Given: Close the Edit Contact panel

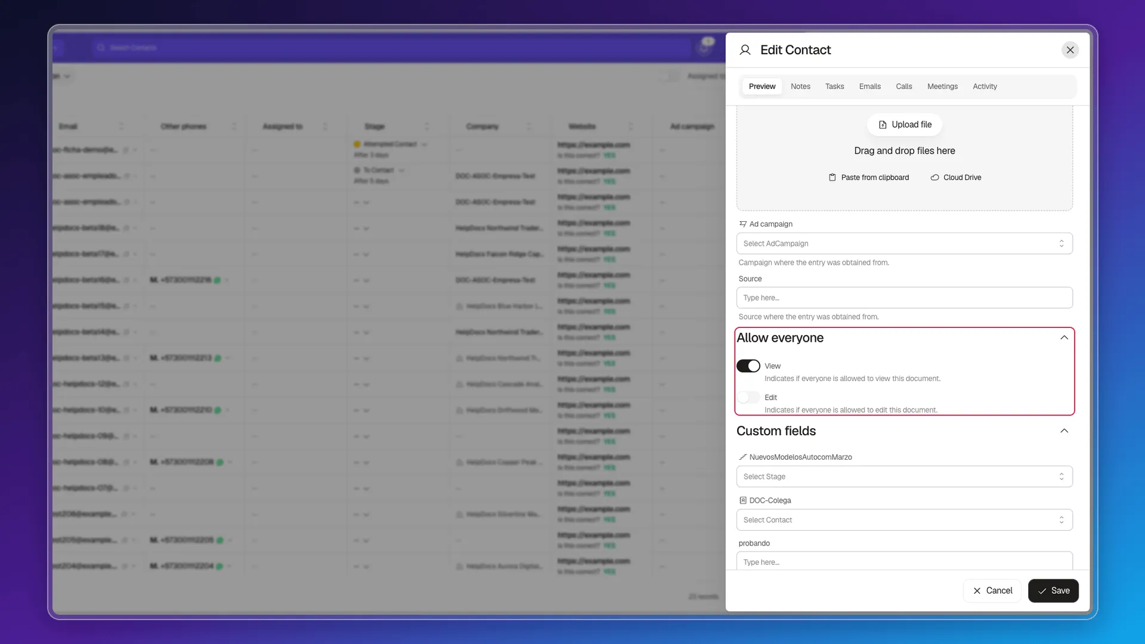Looking at the screenshot, I should (x=1070, y=50).
